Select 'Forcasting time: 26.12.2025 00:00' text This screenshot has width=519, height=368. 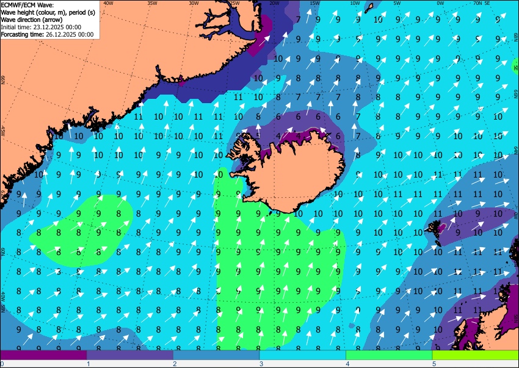pos(48,34)
